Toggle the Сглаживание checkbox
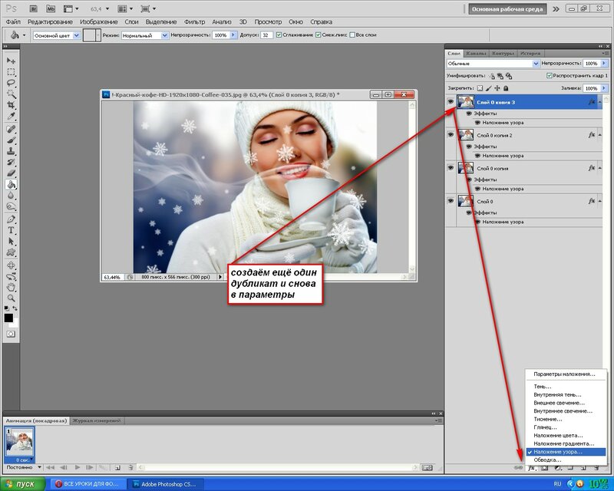The height and width of the screenshot is (491, 614). pos(279,35)
